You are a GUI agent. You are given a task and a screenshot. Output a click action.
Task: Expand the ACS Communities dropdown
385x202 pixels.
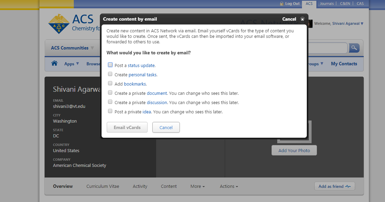[72, 48]
